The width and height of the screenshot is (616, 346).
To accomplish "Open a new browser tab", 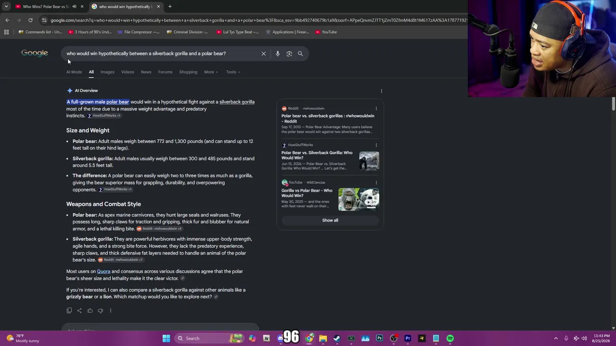I will (170, 7).
